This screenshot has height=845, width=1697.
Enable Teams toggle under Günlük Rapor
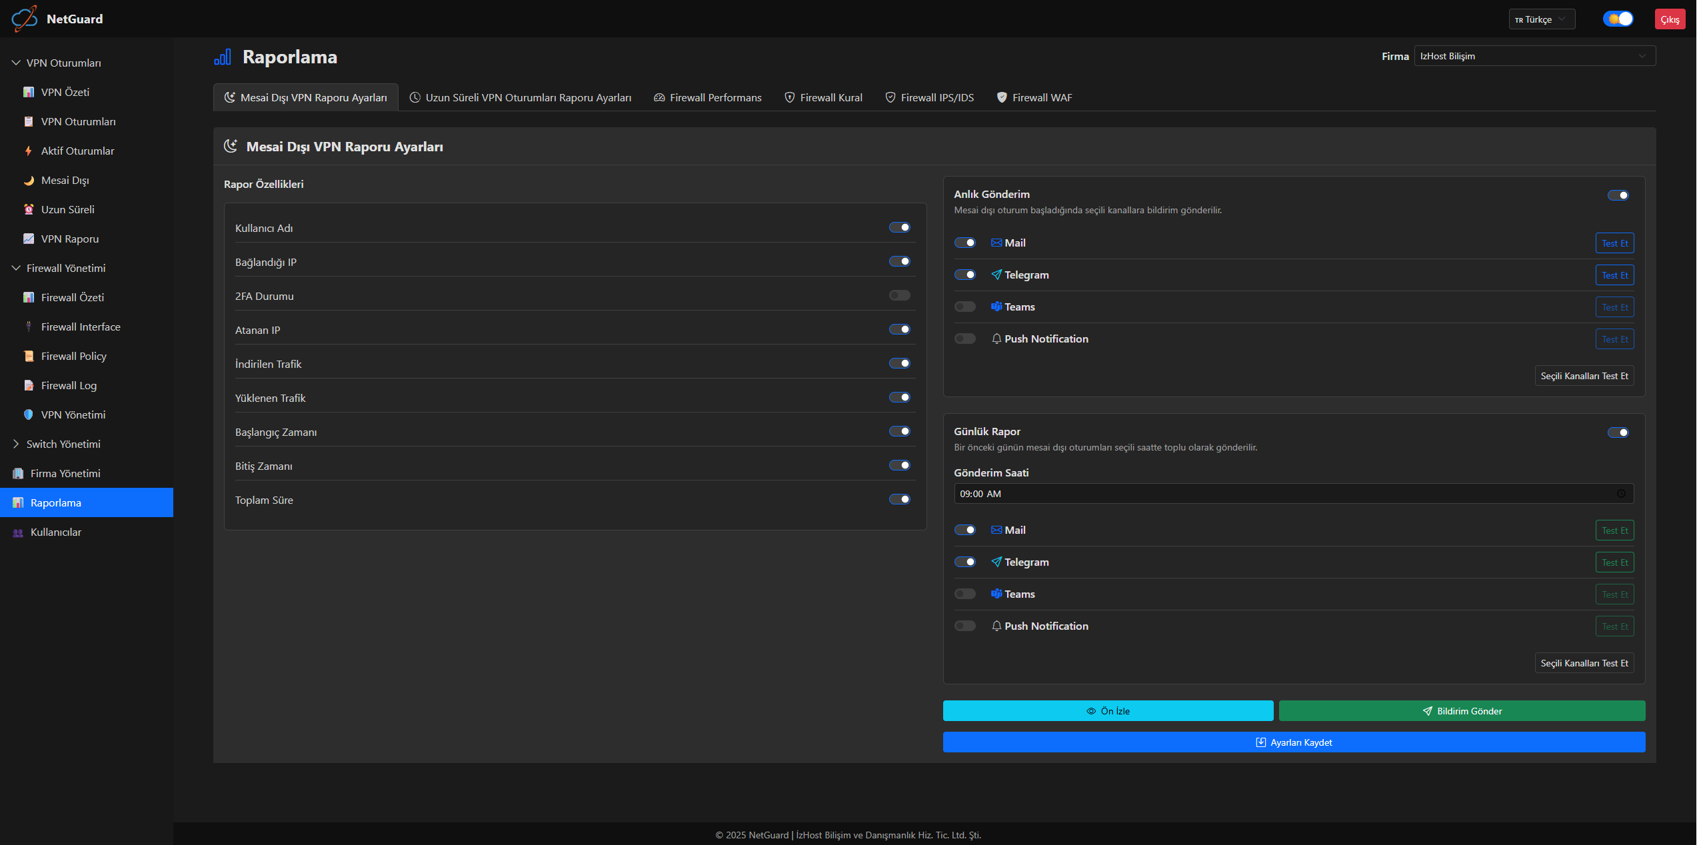click(x=964, y=594)
